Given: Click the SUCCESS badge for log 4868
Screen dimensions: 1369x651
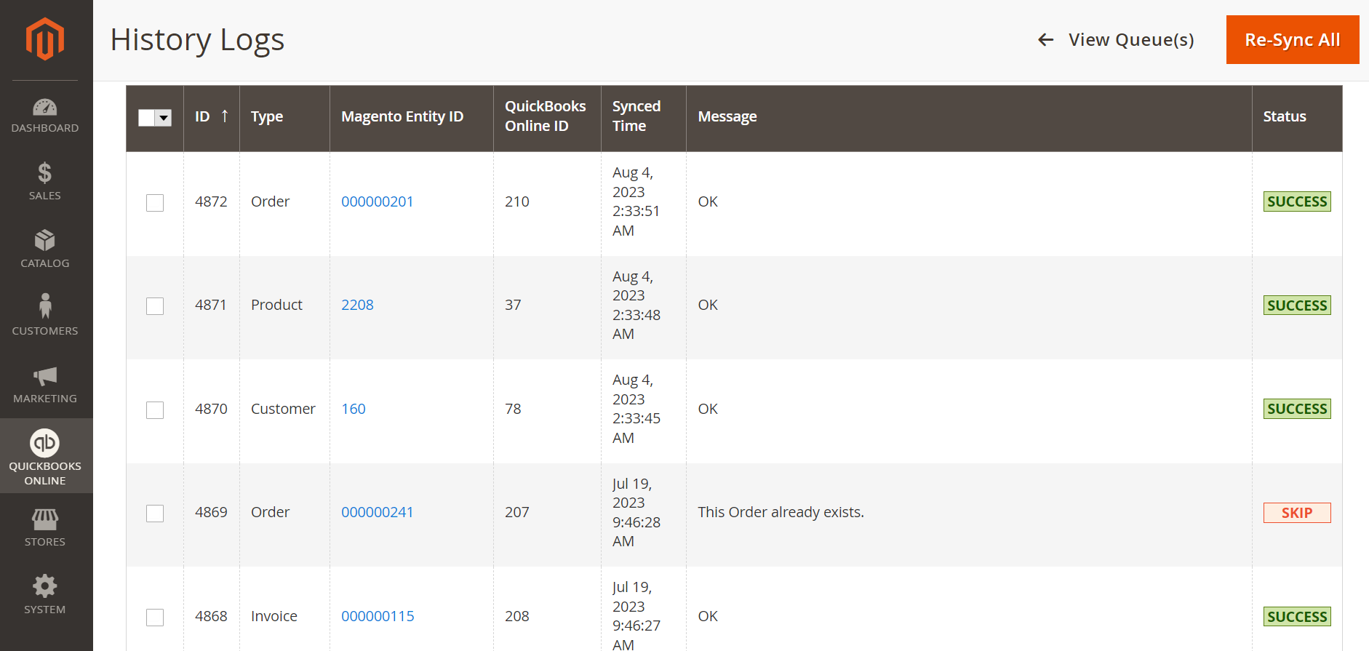Looking at the screenshot, I should (x=1297, y=617).
